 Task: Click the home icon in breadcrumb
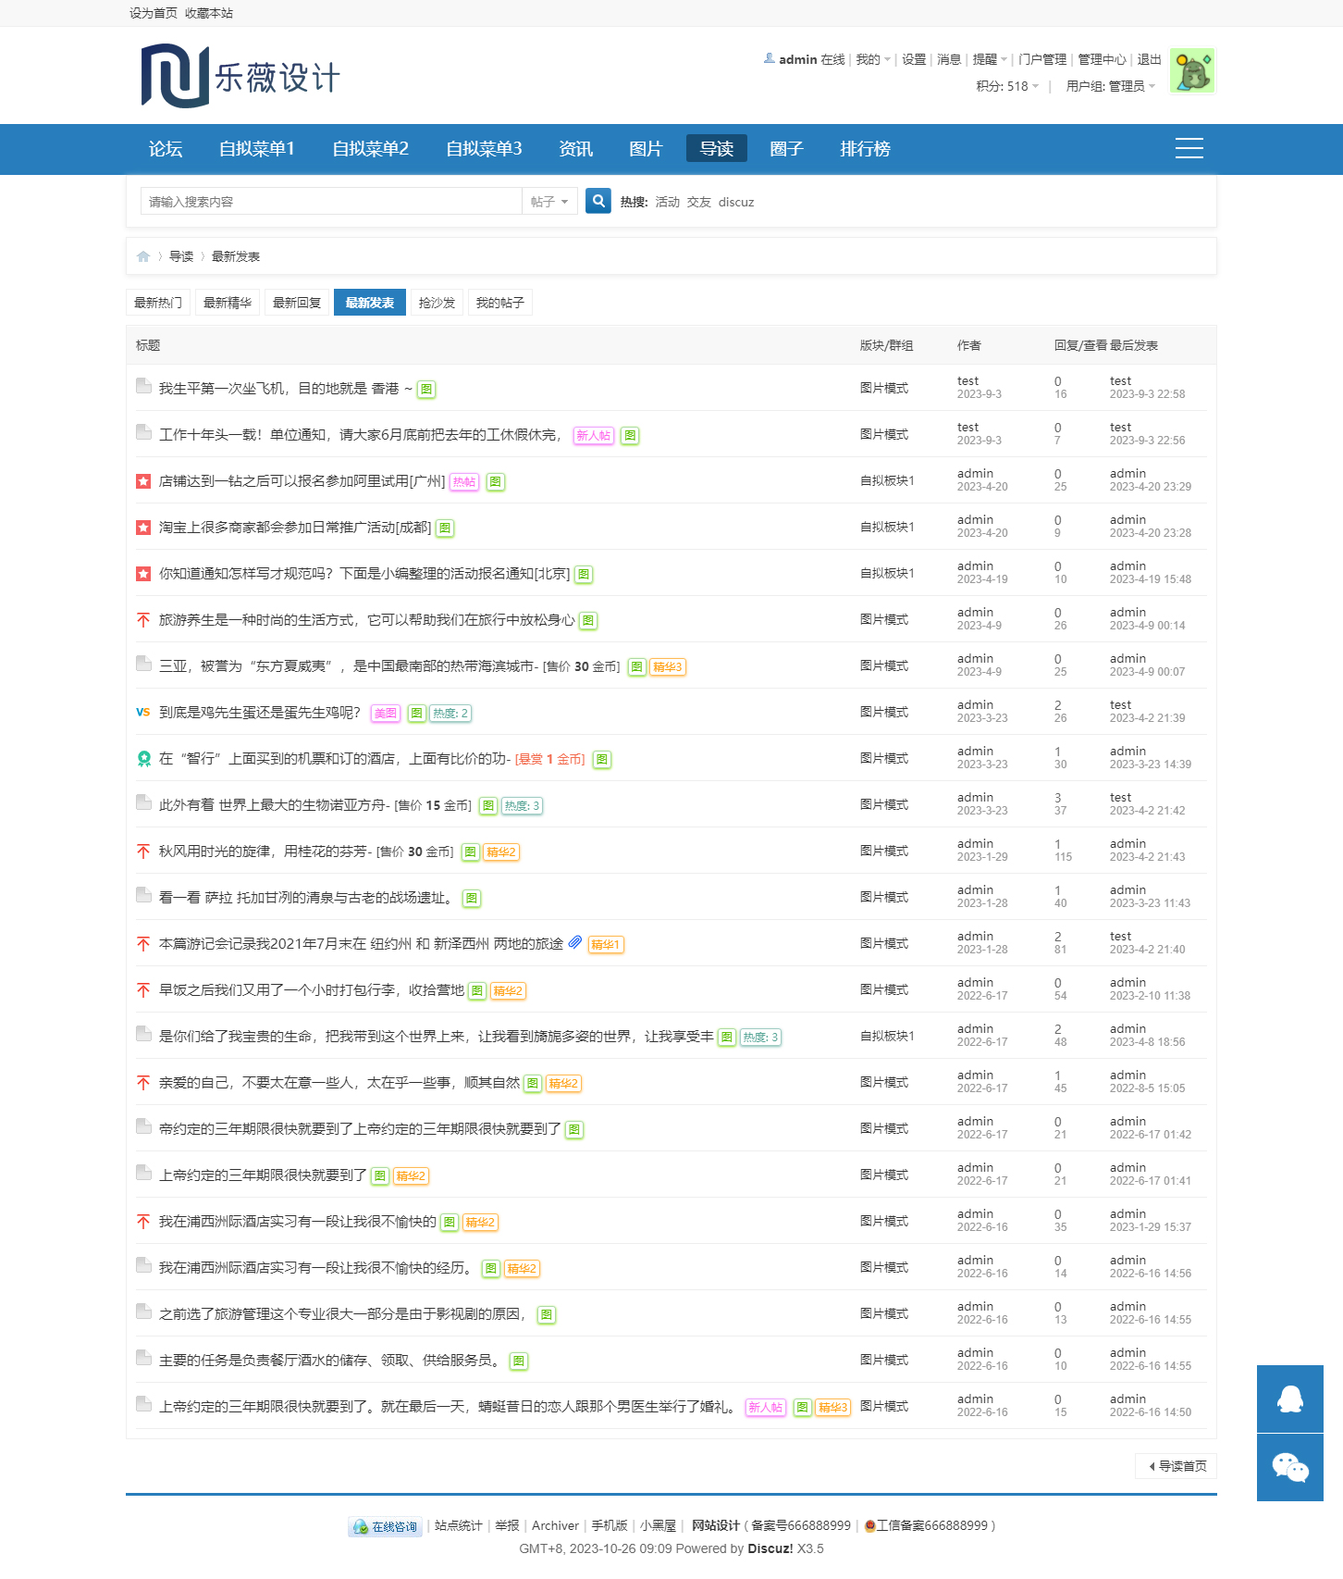pyautogui.click(x=143, y=256)
